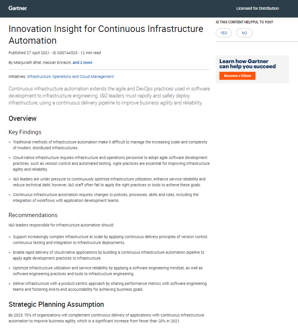Select the Recommendations heading
The width and height of the screenshot is (298, 336).
33,215
